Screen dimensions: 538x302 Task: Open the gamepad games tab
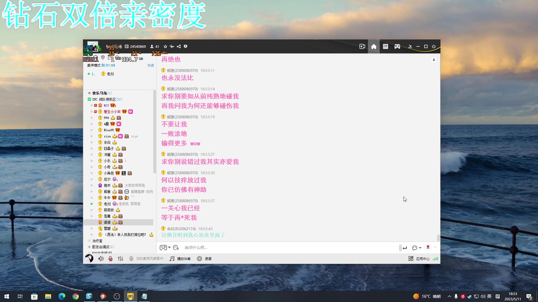[397, 46]
